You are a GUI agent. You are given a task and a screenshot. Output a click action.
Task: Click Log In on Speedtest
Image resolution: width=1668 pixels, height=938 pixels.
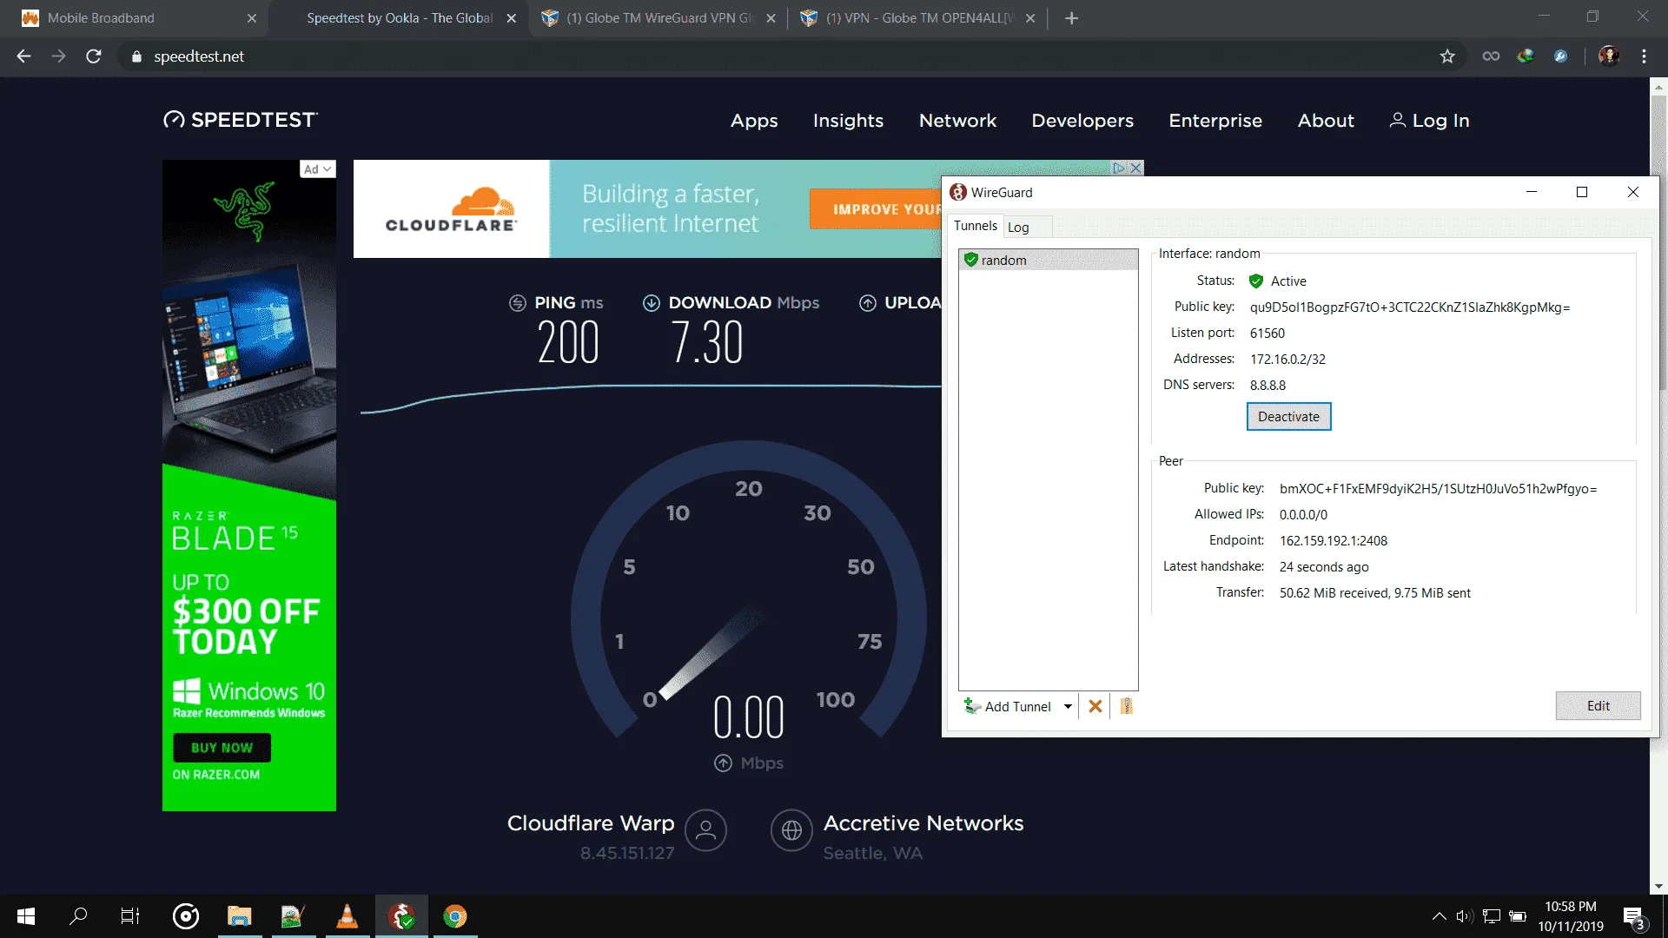coord(1429,121)
